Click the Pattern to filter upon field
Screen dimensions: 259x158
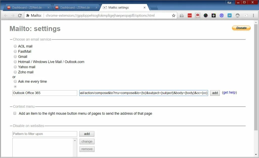[x=45, y=134]
